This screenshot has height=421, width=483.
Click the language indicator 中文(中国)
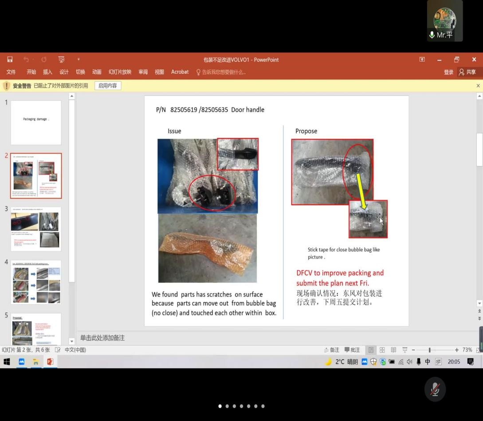pos(75,350)
